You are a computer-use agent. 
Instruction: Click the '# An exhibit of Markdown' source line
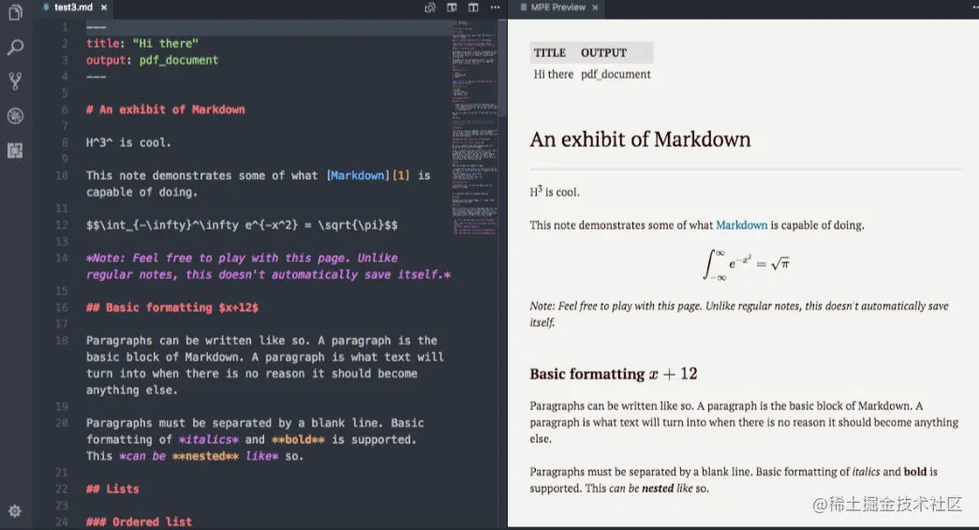click(166, 110)
